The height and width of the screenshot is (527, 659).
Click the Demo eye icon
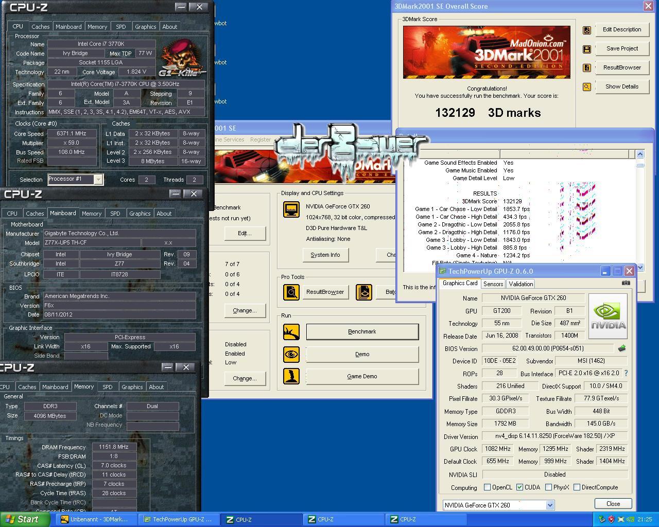291,354
